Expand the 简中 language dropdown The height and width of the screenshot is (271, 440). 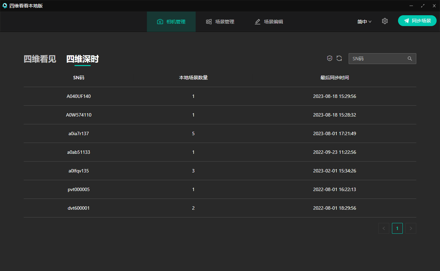point(364,22)
